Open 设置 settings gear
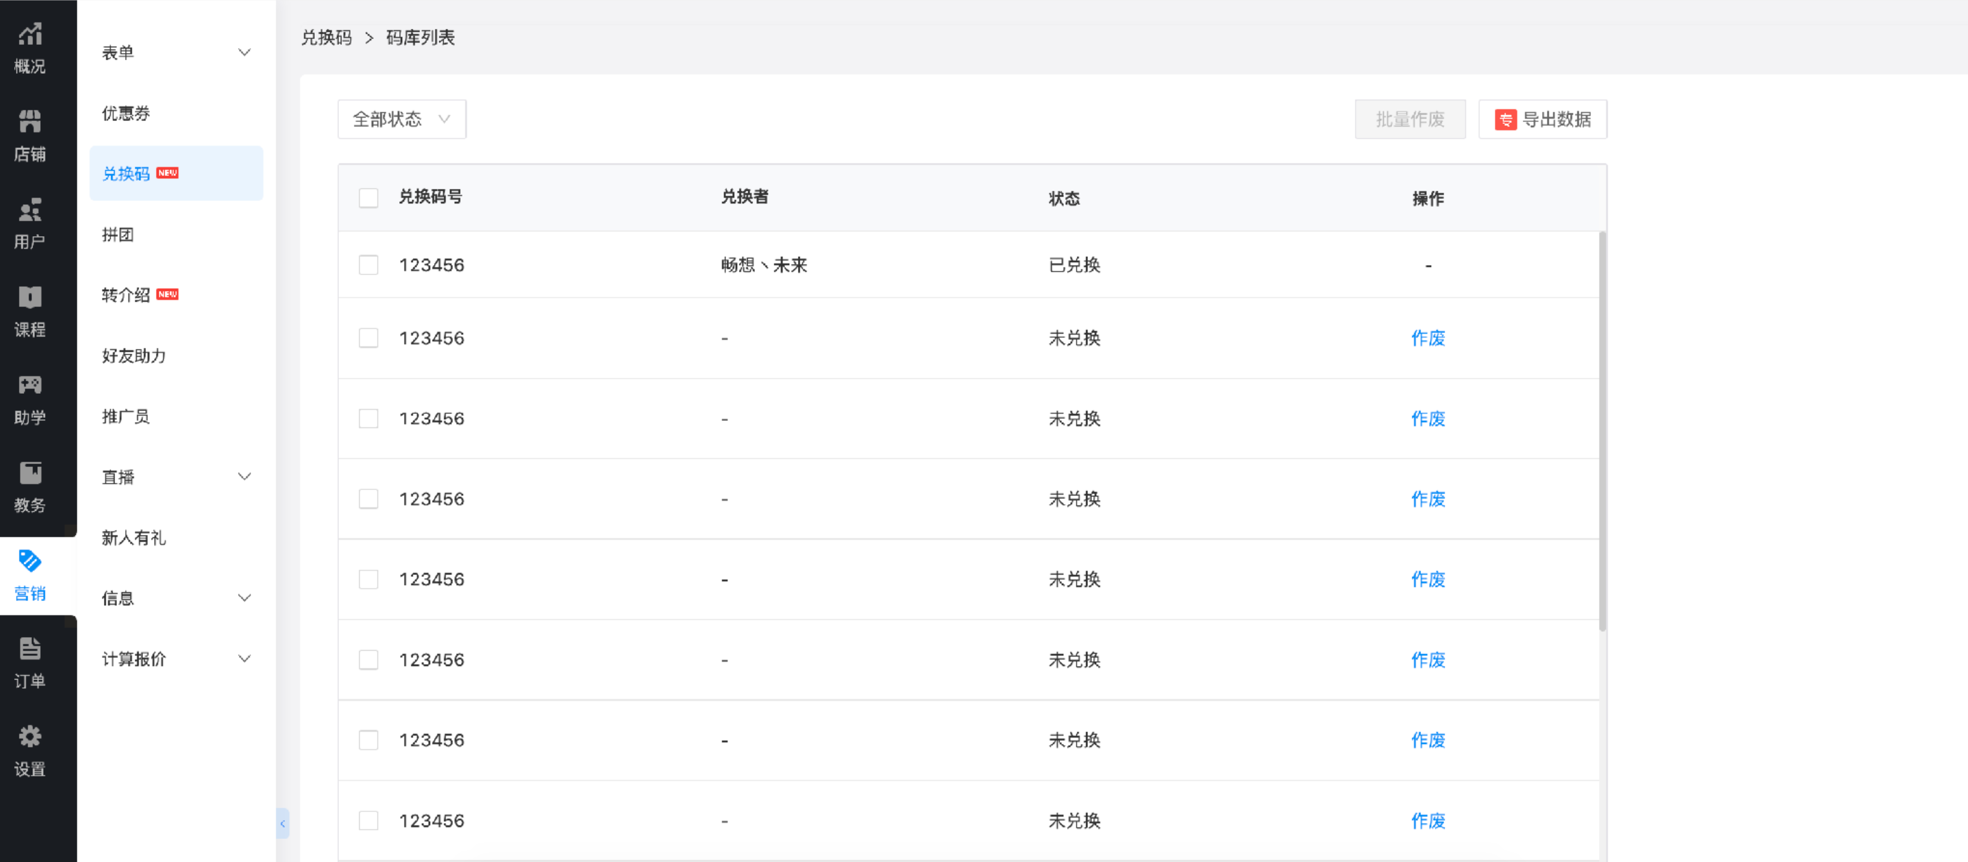The image size is (1968, 862). pyautogui.click(x=30, y=751)
